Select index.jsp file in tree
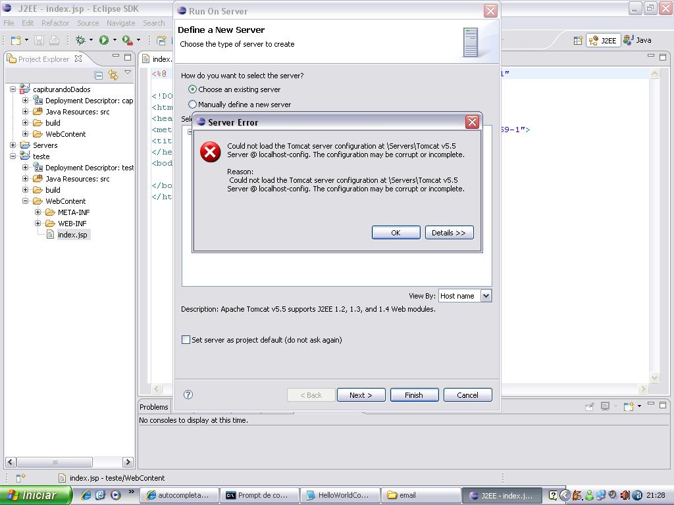This screenshot has width=674, height=505. [72, 235]
